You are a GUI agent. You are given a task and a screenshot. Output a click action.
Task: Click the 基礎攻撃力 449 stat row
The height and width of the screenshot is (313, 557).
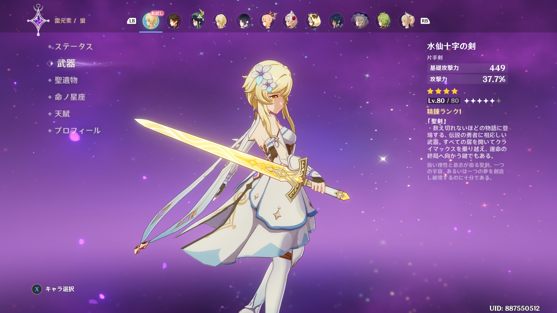(467, 68)
